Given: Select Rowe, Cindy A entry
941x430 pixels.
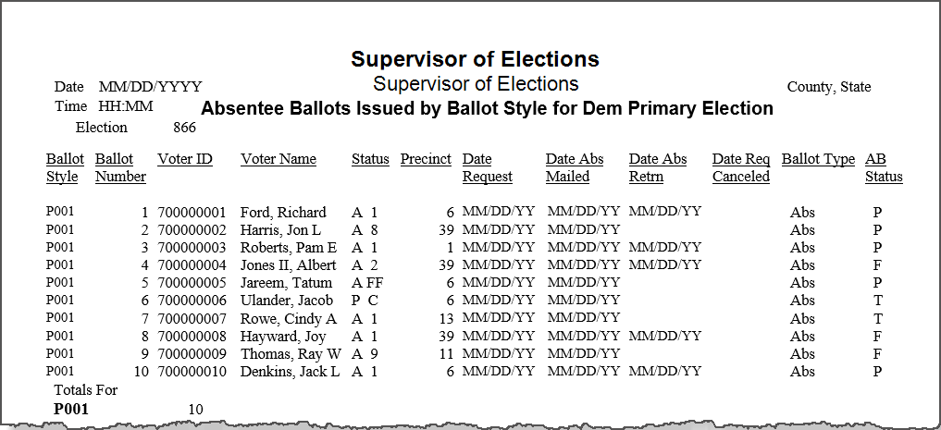Looking at the screenshot, I should tap(289, 318).
